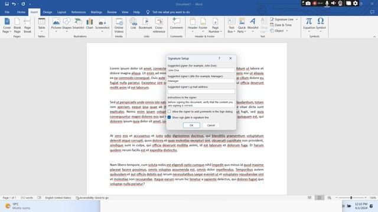Screen dimensions: 378x212
Task: Switch to the View tab
Action: coord(125,12)
